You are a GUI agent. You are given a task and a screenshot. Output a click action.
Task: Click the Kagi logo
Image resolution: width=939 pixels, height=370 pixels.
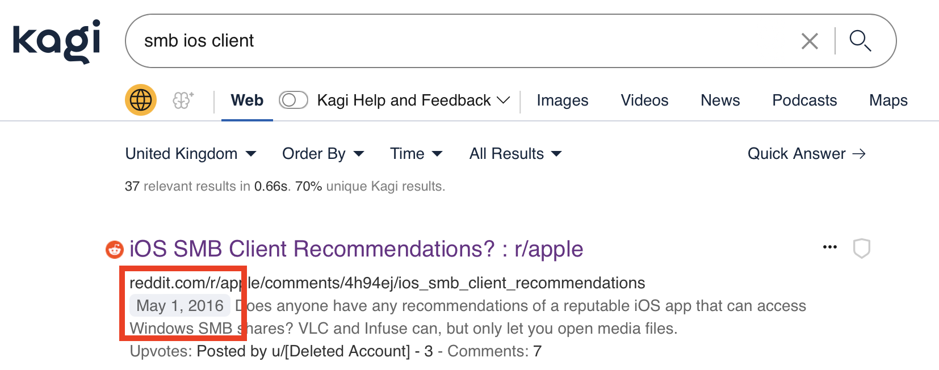coord(57,41)
